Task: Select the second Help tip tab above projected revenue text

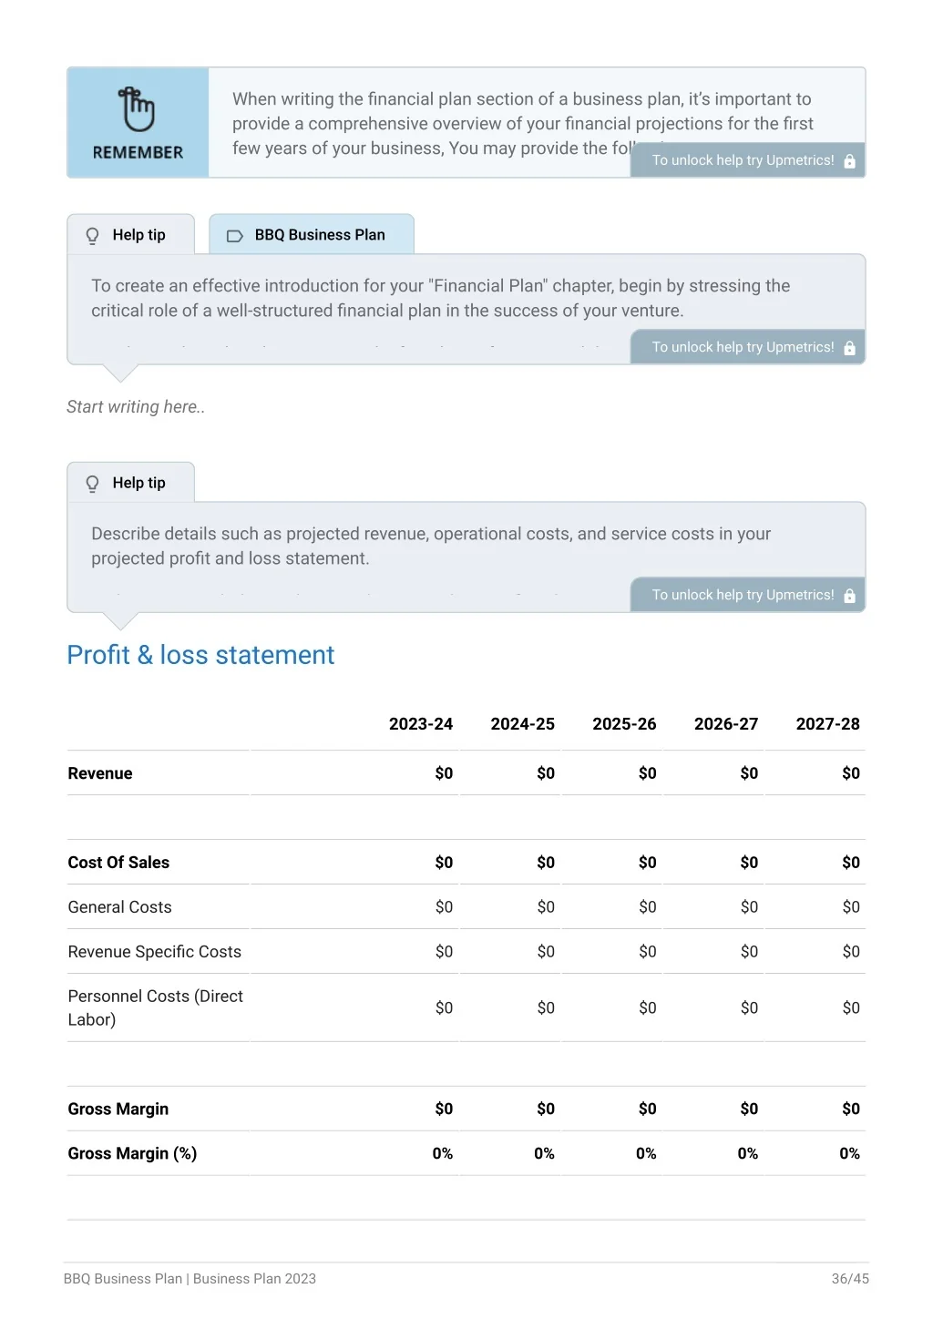Action: tap(130, 483)
